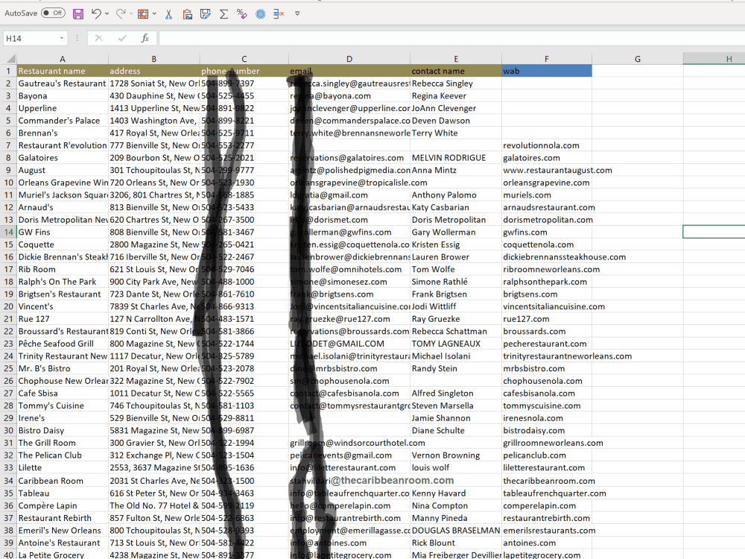This screenshot has height=559, width=745.
Task: Click cell 'Antoine's Restaurant'
Action: tap(63, 543)
